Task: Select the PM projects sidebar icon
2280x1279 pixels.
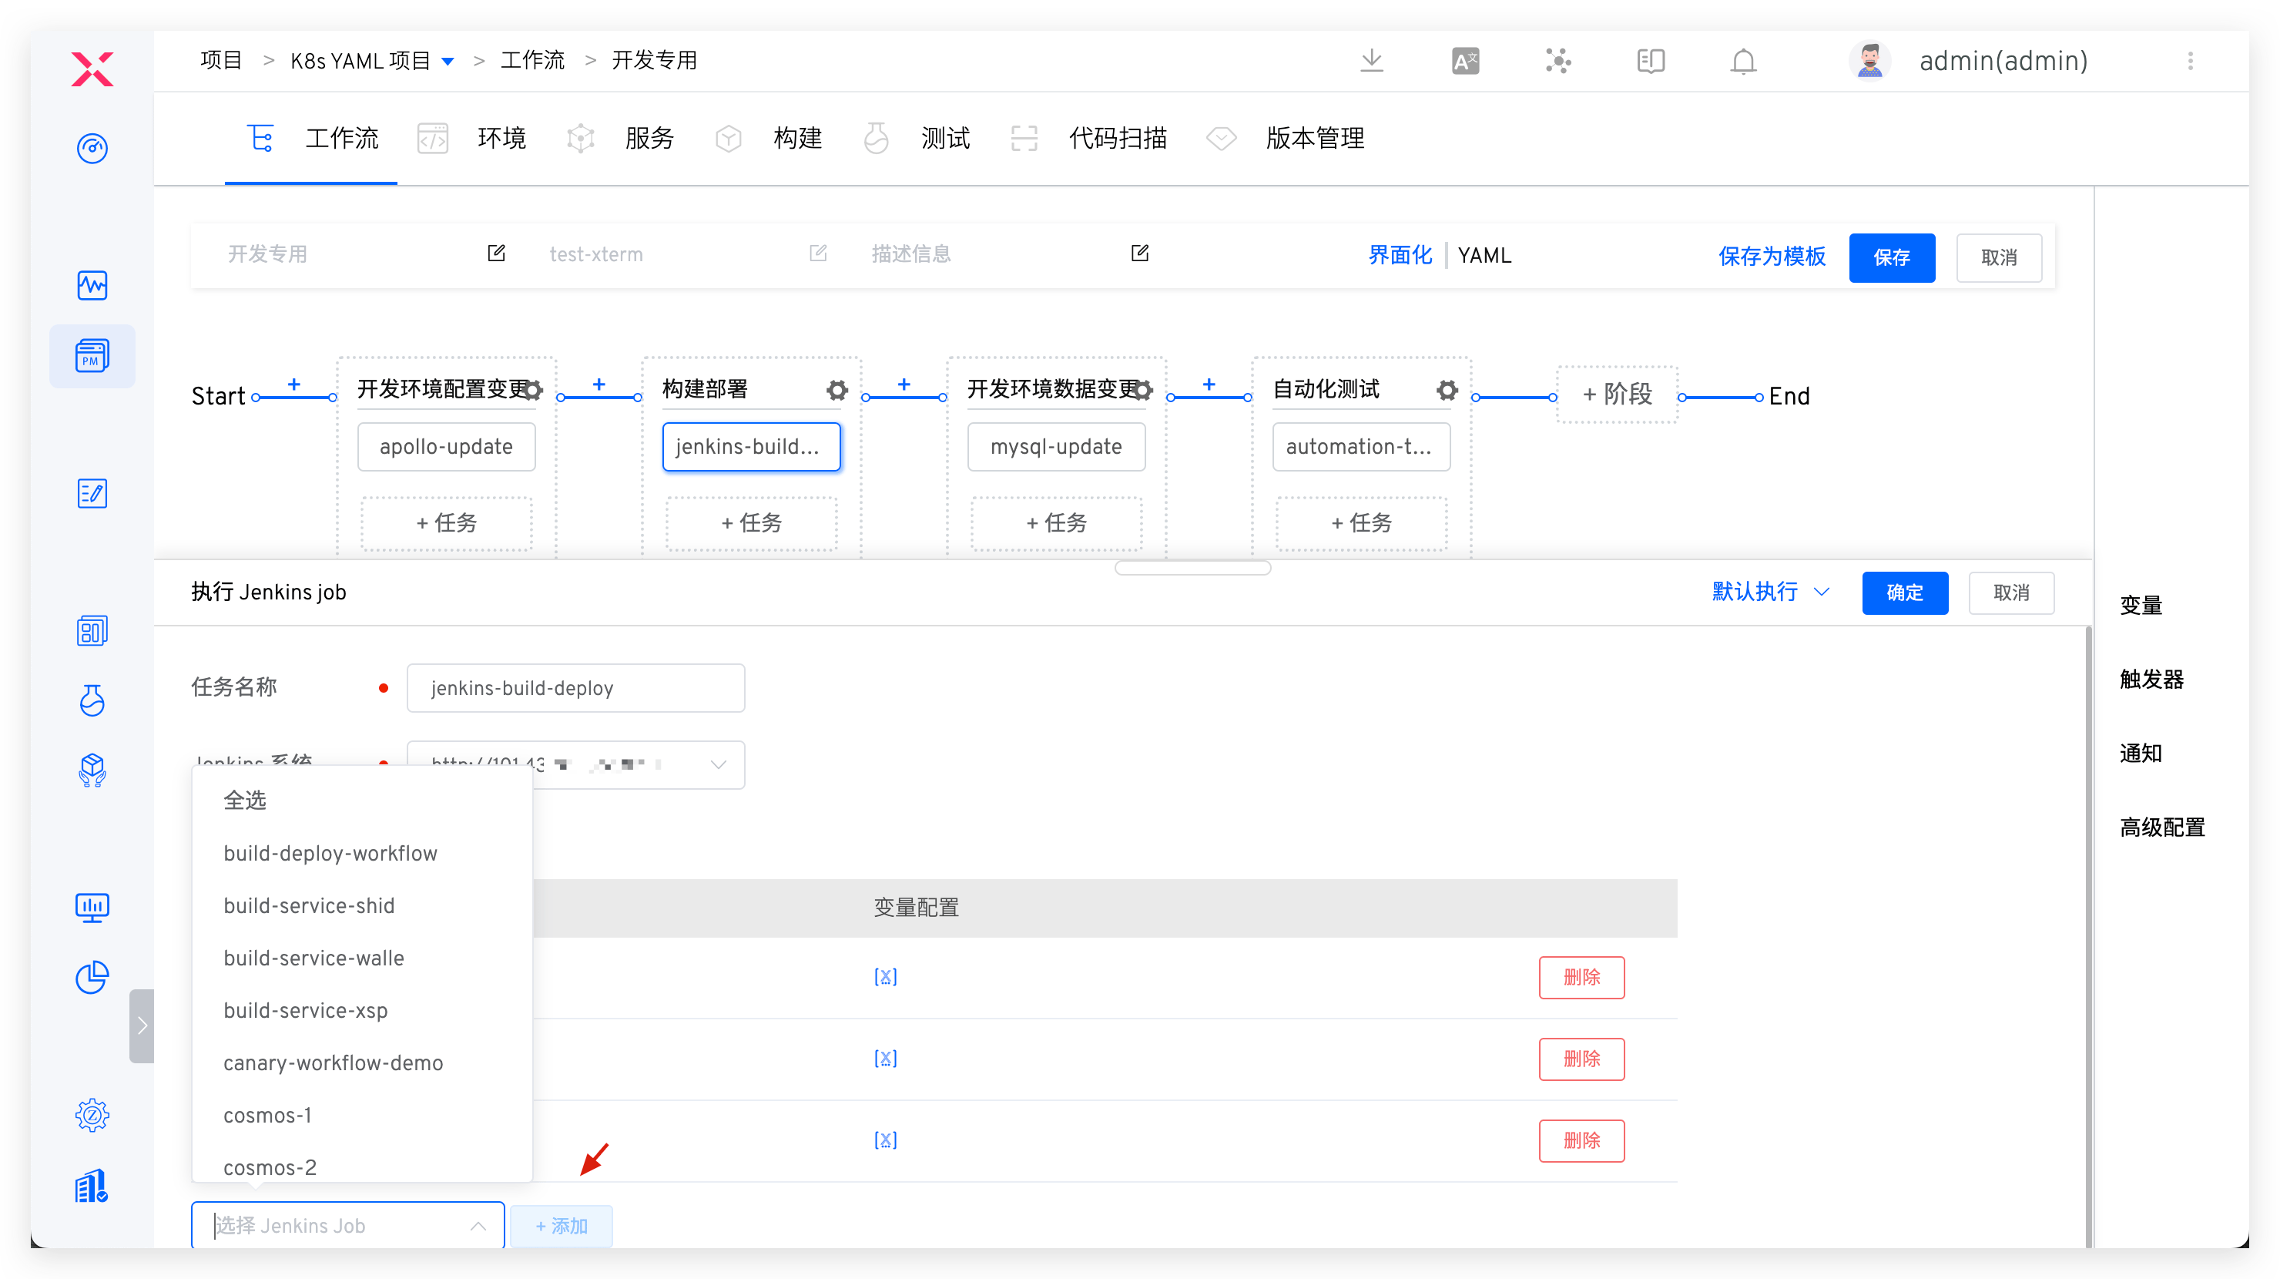Action: click(x=92, y=356)
